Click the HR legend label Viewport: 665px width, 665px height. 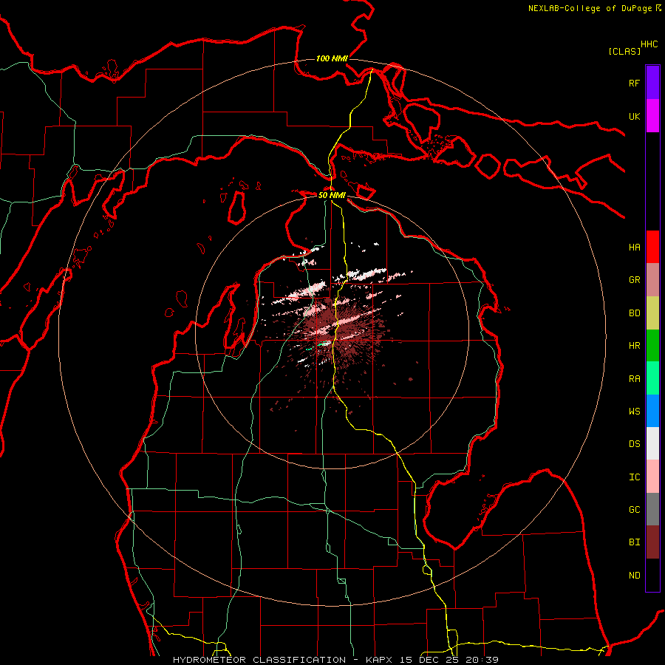click(634, 346)
